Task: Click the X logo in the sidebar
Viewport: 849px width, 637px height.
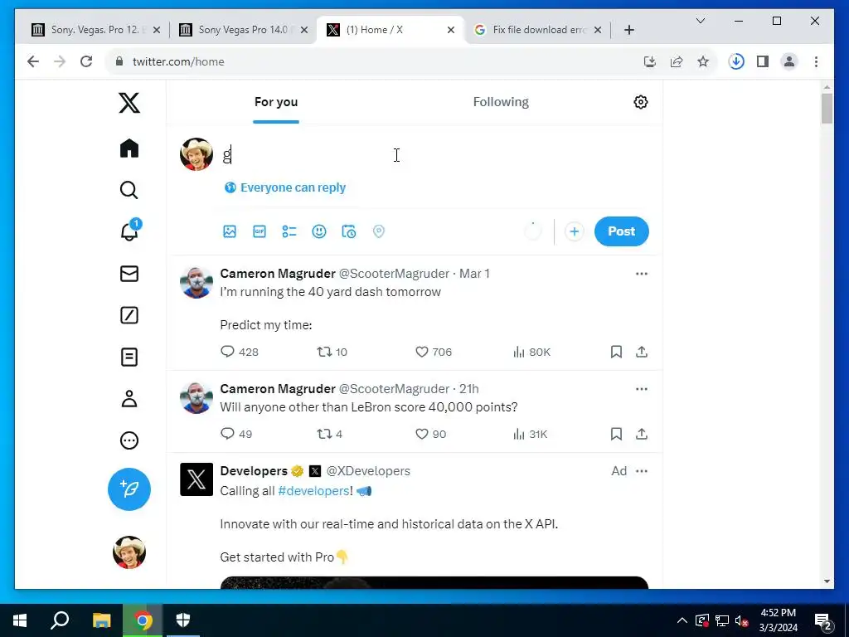Action: coord(129,102)
